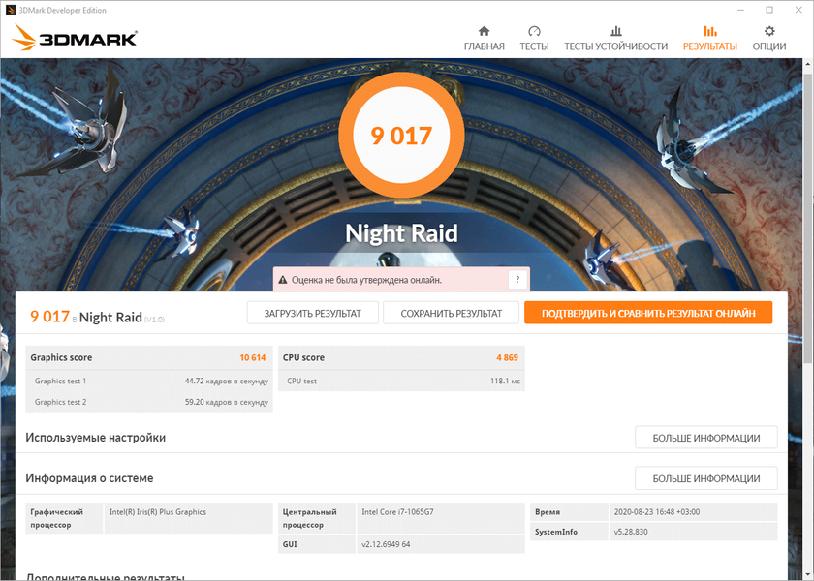
Task: Click the scrollbar up arrow
Action: (x=808, y=64)
